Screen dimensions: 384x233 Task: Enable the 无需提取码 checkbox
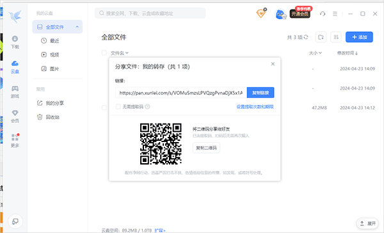118,106
